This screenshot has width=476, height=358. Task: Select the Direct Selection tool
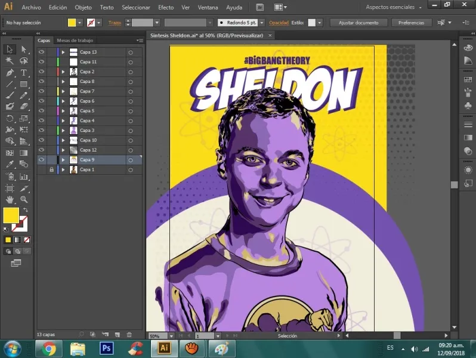(x=24, y=50)
